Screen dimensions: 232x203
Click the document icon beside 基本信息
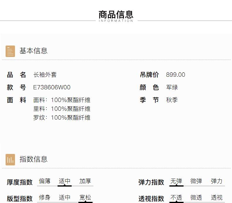point(10,51)
